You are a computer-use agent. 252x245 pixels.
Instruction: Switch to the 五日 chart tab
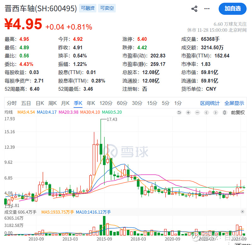click(x=26, y=103)
